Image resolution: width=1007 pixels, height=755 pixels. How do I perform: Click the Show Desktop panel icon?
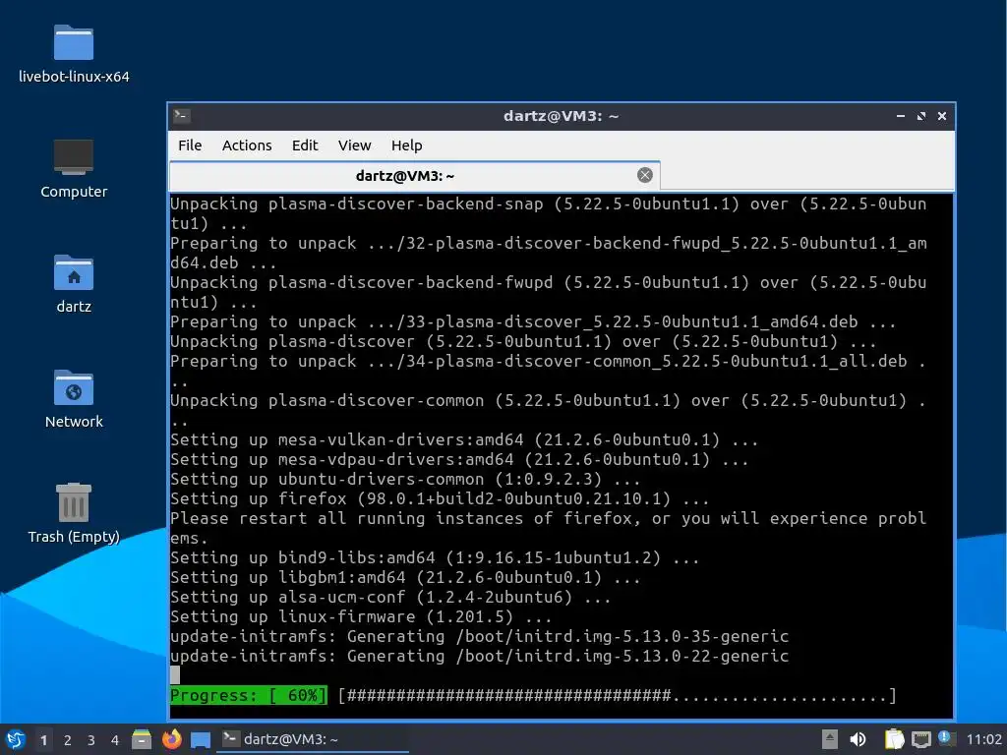[x=201, y=739]
